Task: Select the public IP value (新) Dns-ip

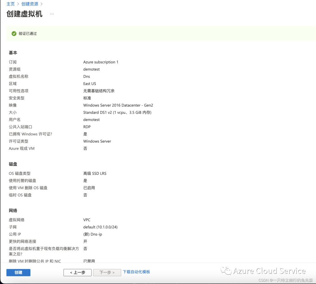Action: (x=93, y=234)
